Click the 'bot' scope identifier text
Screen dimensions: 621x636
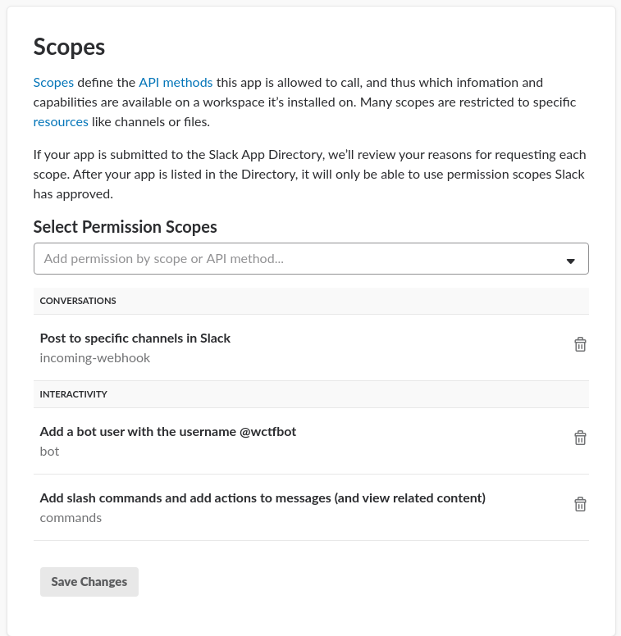(x=50, y=452)
